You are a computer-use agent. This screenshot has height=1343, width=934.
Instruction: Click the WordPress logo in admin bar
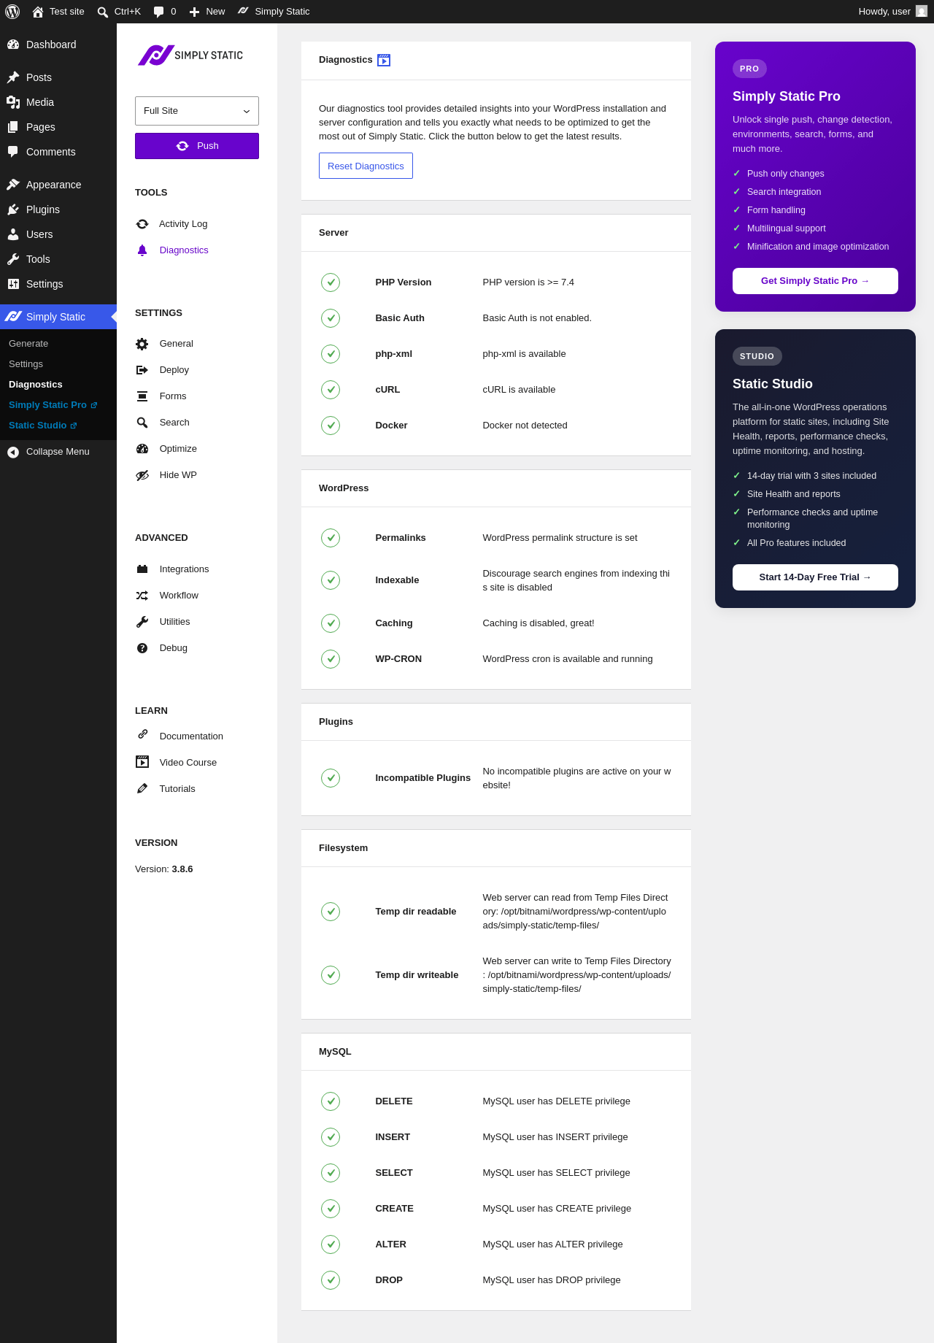12,12
